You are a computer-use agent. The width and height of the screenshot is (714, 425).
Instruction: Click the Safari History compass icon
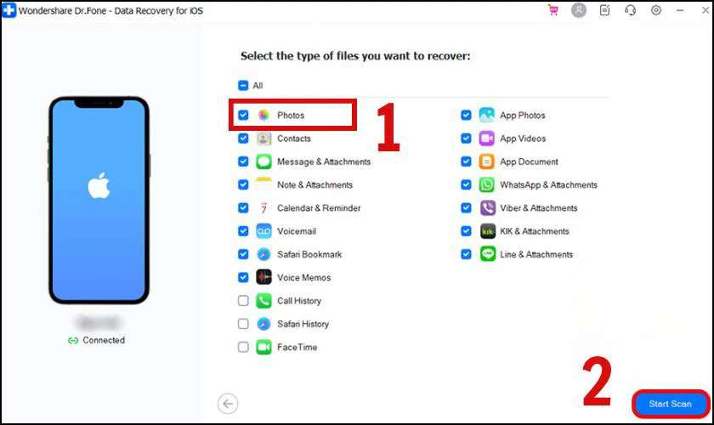263,324
